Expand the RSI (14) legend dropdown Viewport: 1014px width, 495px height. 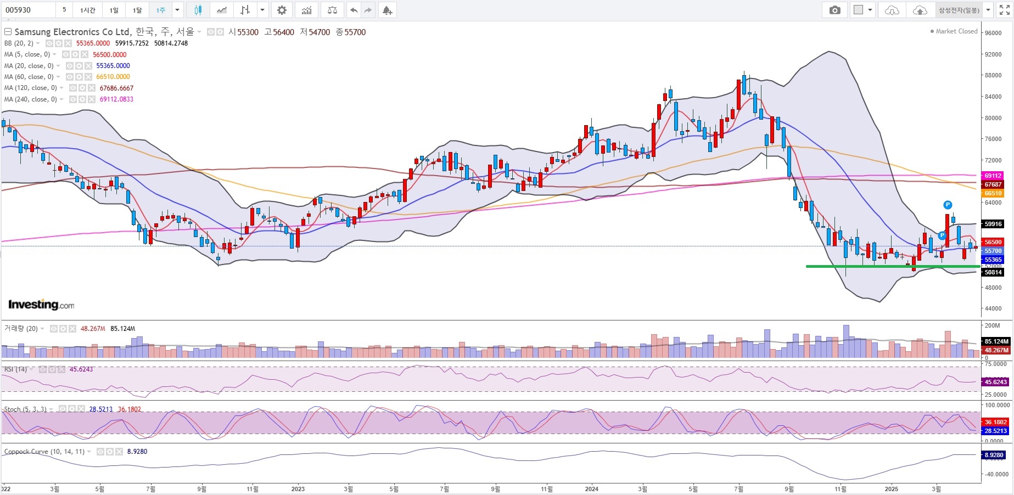pyautogui.click(x=32, y=369)
